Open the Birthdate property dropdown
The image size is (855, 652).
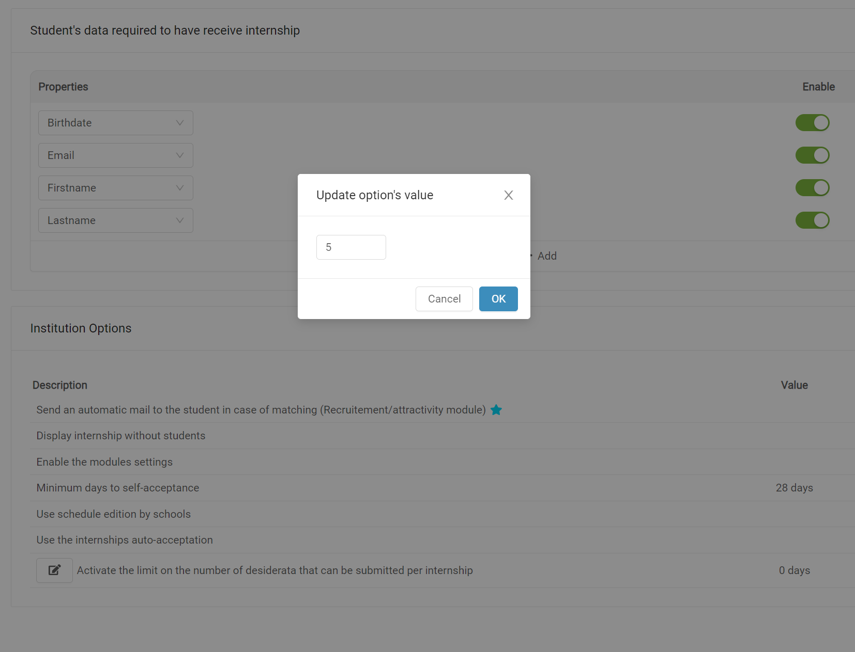[116, 123]
